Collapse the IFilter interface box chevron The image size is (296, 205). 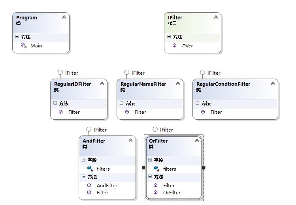pos(216,17)
